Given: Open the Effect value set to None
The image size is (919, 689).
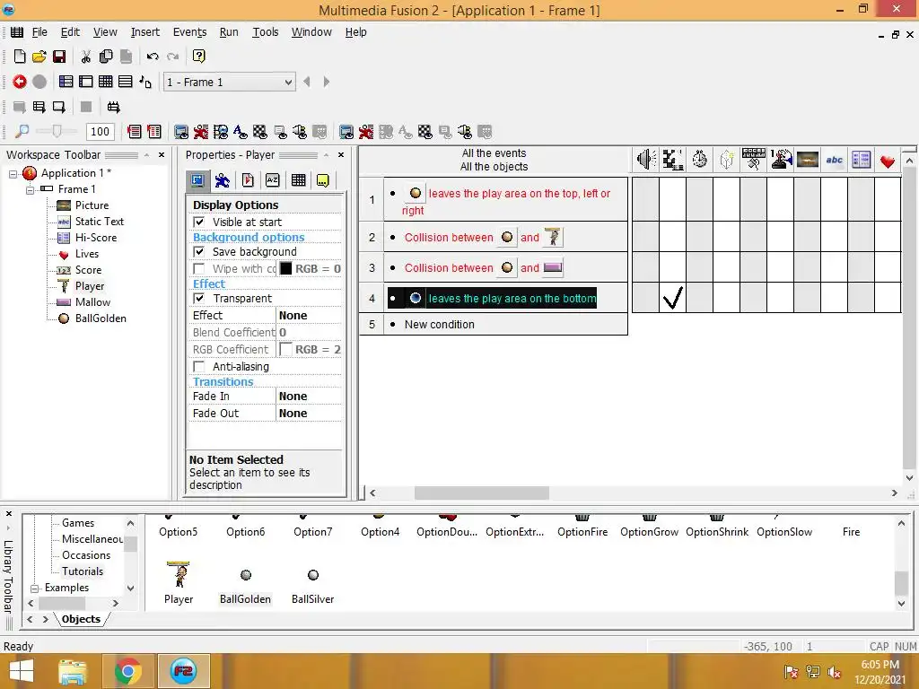Looking at the screenshot, I should 309,315.
